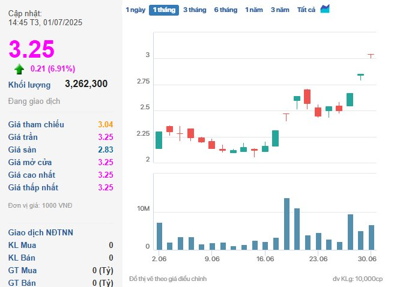Viewport: 394px width, 287px height.
Task: Show the 3 tháng chart range
Action: 193,10
